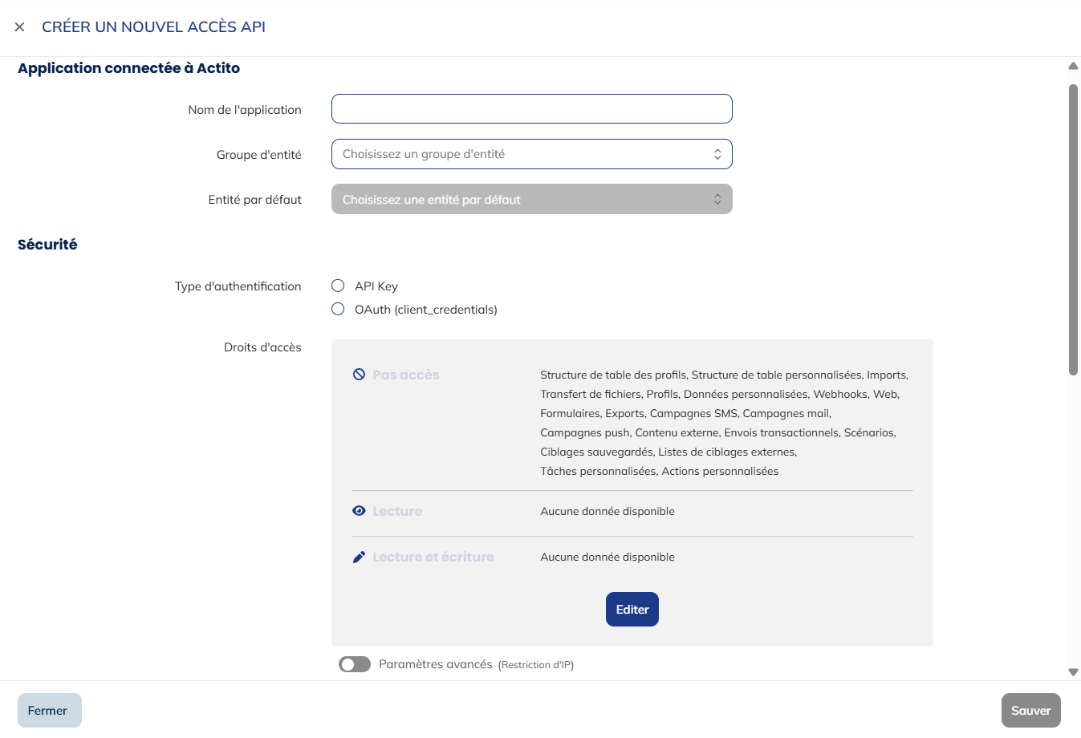Select OAuth (client_credentials) authentication

[337, 308]
